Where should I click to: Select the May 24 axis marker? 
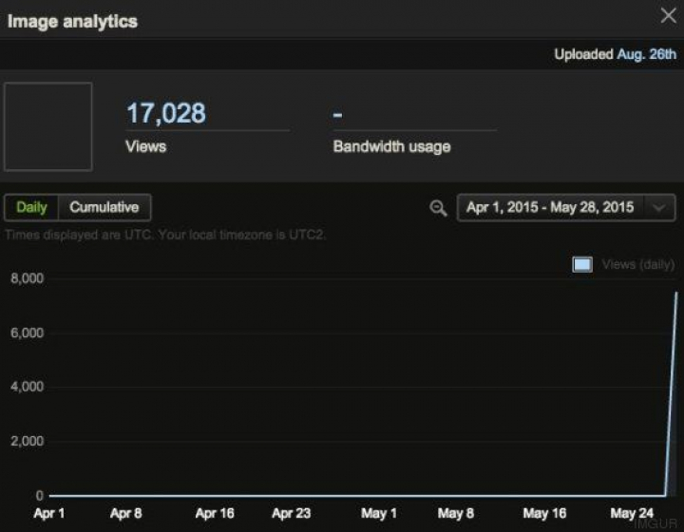tap(632, 514)
